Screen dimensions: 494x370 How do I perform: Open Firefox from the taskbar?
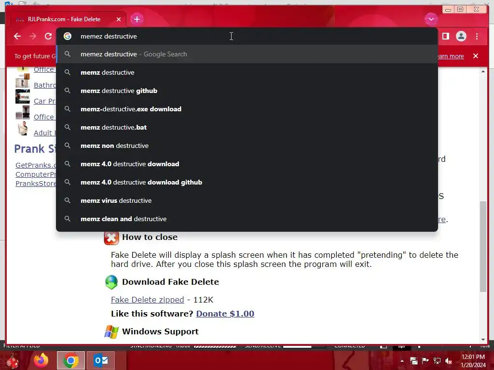[41, 360]
